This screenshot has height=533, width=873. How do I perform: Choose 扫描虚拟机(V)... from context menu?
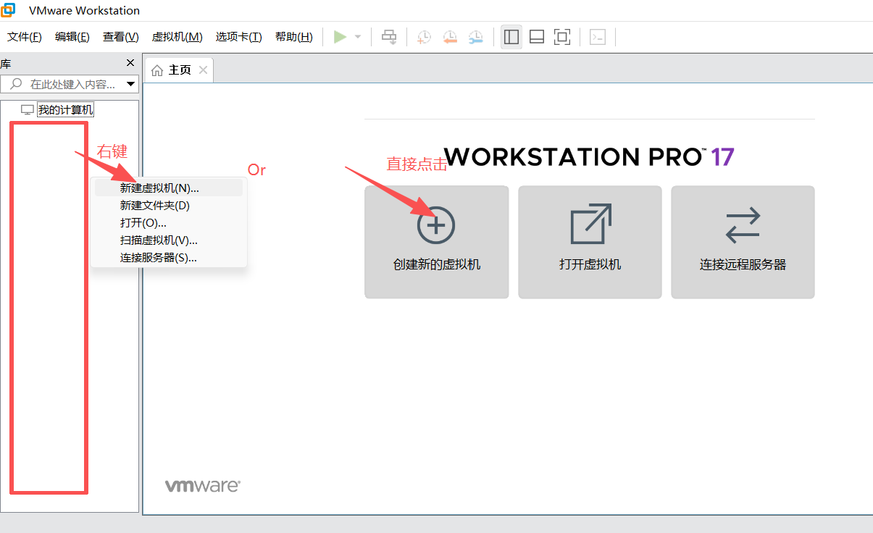[x=169, y=240]
